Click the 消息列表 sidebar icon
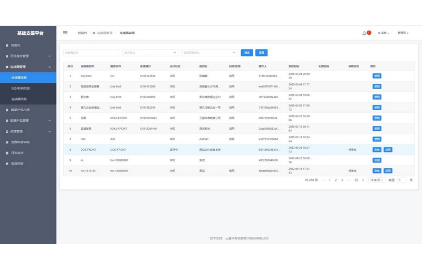 point(7,163)
